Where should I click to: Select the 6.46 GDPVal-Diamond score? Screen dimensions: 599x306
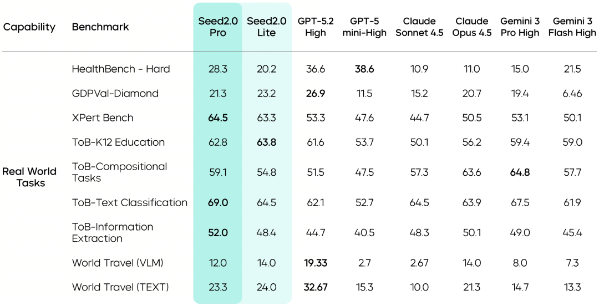(572, 94)
